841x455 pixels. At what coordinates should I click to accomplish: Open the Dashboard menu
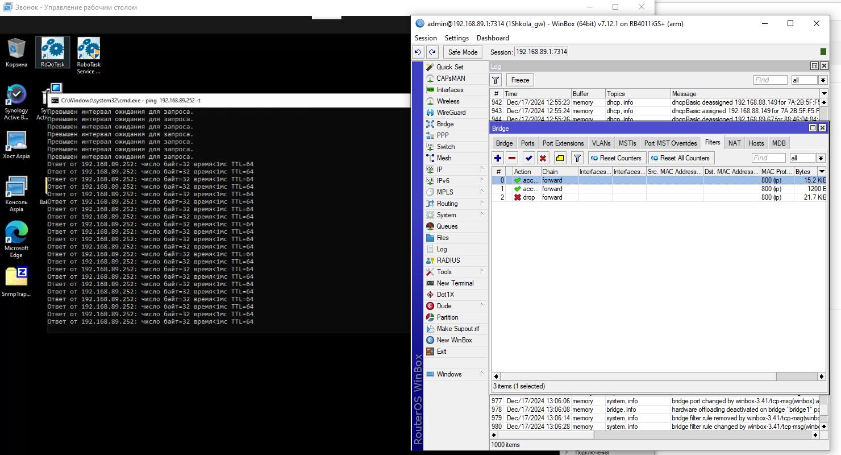(x=493, y=38)
